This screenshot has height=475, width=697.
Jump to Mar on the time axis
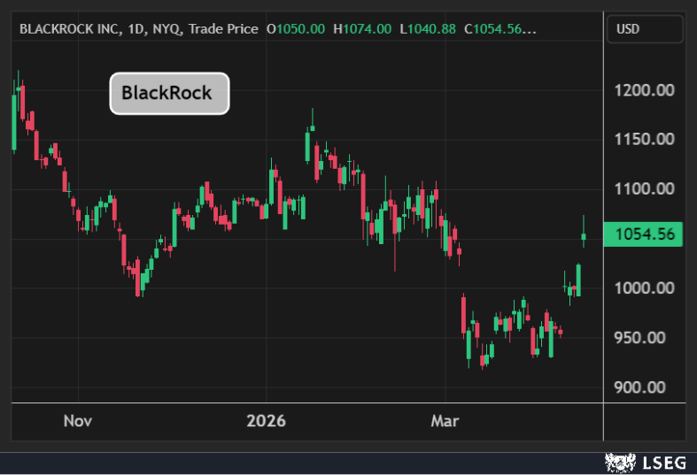(445, 421)
